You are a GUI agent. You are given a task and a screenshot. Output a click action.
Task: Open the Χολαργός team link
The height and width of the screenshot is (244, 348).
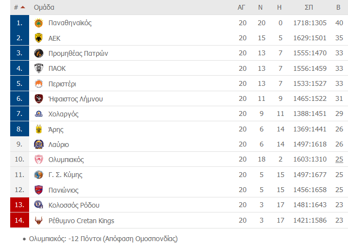click(x=64, y=114)
